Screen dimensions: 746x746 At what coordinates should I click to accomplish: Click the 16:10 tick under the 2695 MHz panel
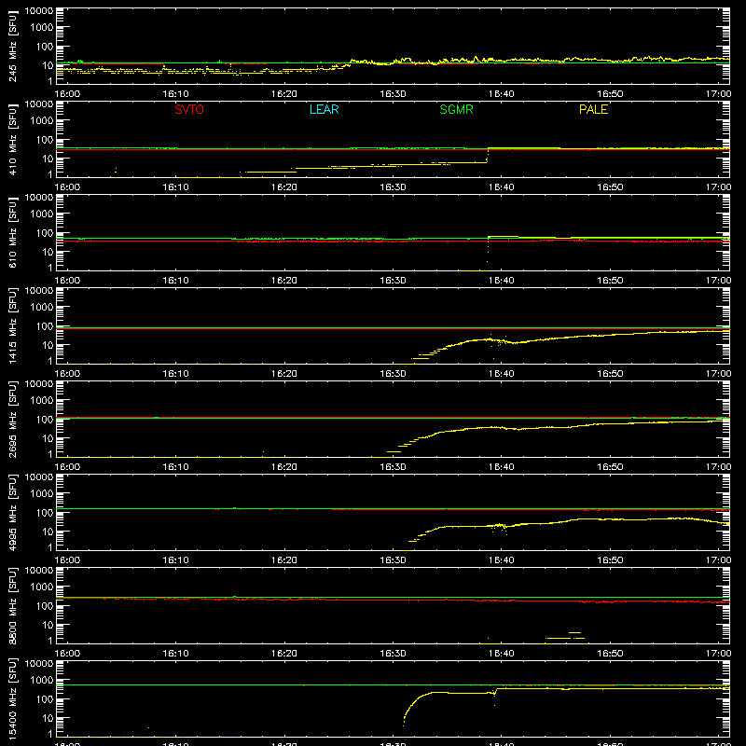(175, 467)
